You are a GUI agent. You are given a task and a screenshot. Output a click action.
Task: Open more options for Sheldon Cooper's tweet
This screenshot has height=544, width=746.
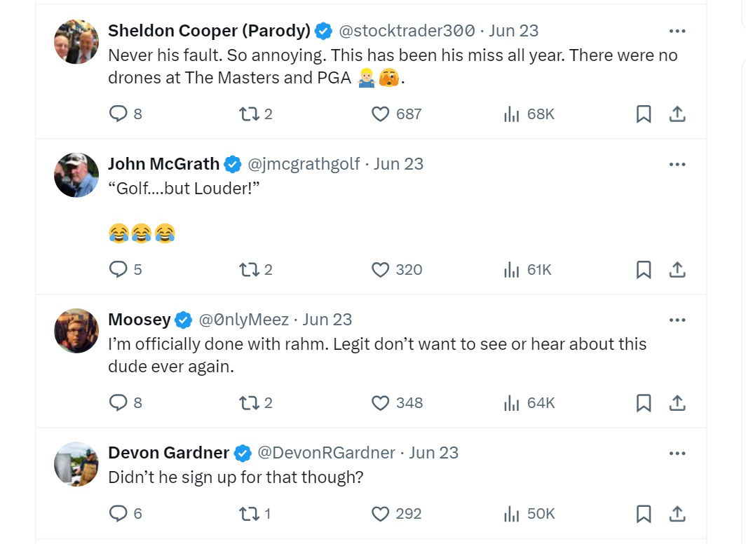pyautogui.click(x=677, y=31)
